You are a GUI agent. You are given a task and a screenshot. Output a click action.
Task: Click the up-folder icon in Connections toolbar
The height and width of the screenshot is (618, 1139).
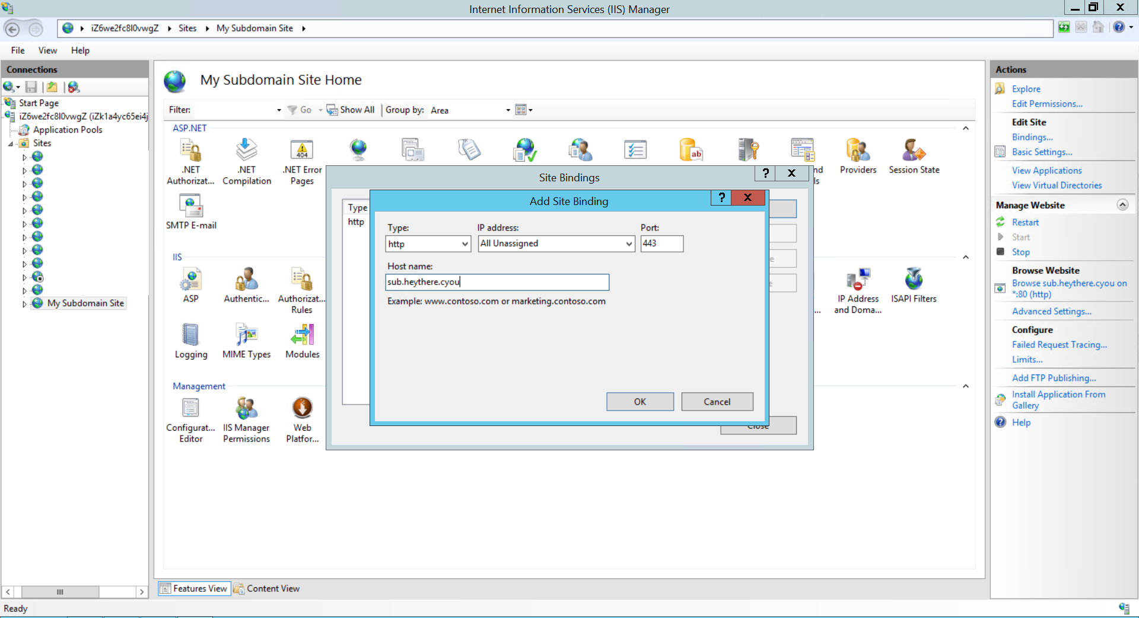tap(52, 87)
